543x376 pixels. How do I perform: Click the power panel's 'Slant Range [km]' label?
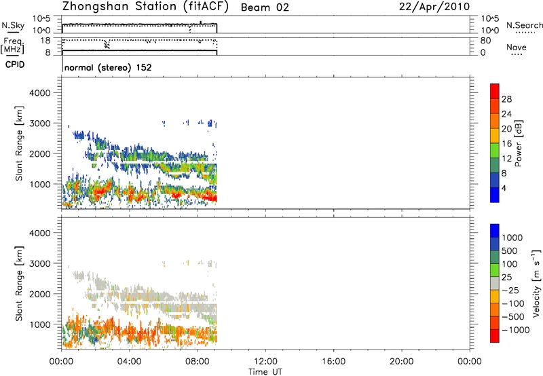click(19, 143)
